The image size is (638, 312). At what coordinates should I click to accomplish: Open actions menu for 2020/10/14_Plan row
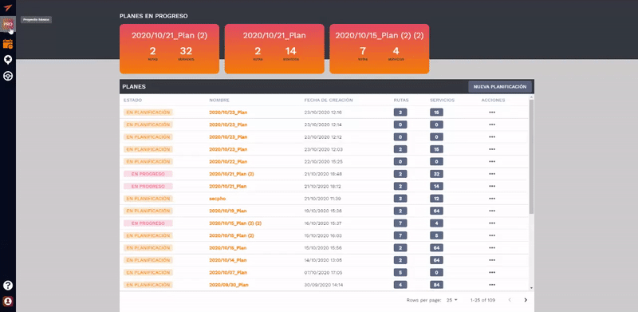(492, 260)
